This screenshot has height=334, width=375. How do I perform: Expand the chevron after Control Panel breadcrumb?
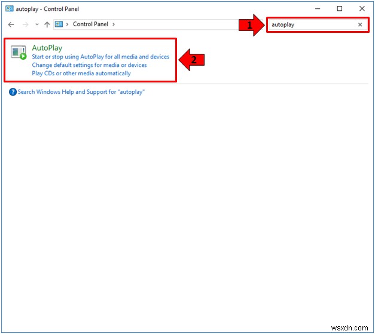114,24
